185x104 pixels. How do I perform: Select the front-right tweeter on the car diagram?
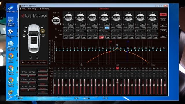pyautogui.click(x=42, y=27)
